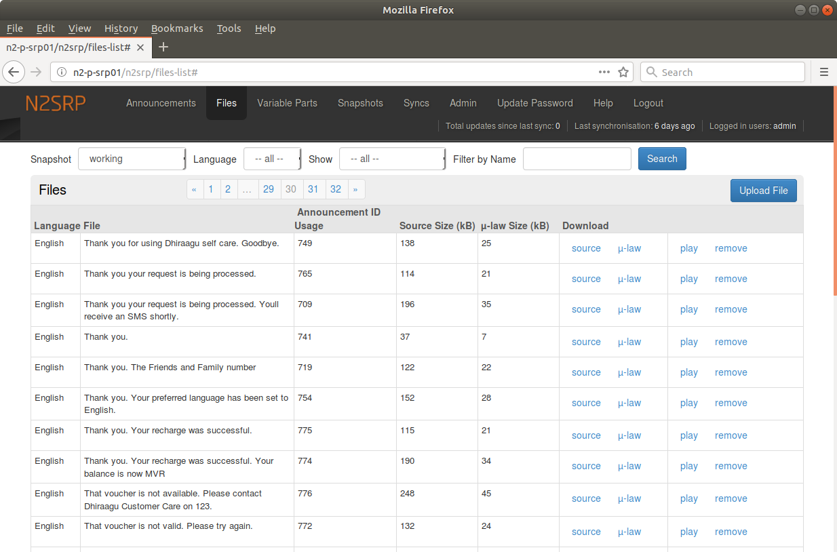Play the 'Thank you.' file with ID 741
Image resolution: width=837 pixels, height=552 pixels.
689,342
